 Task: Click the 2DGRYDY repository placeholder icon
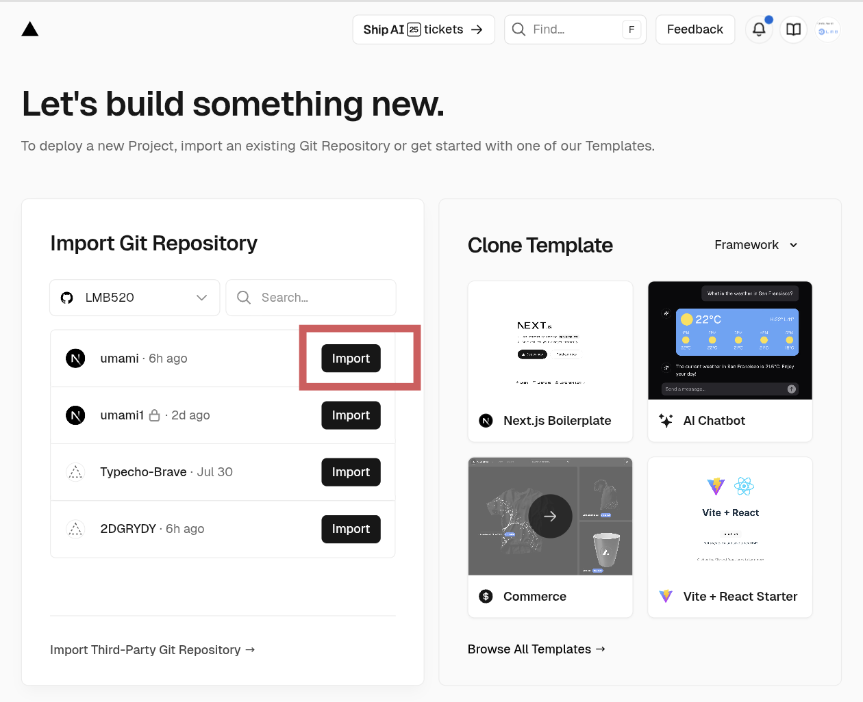(75, 529)
